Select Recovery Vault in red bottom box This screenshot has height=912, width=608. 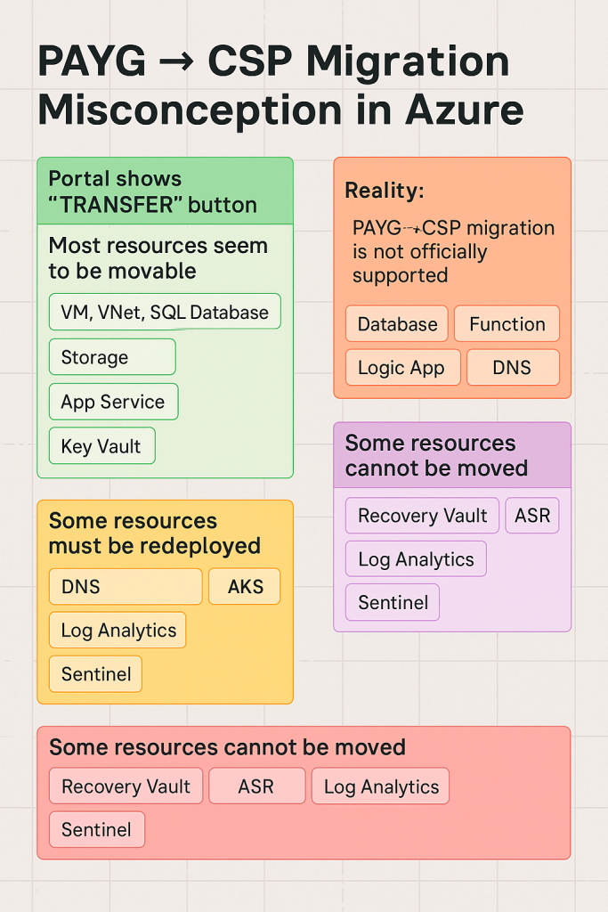point(126,786)
